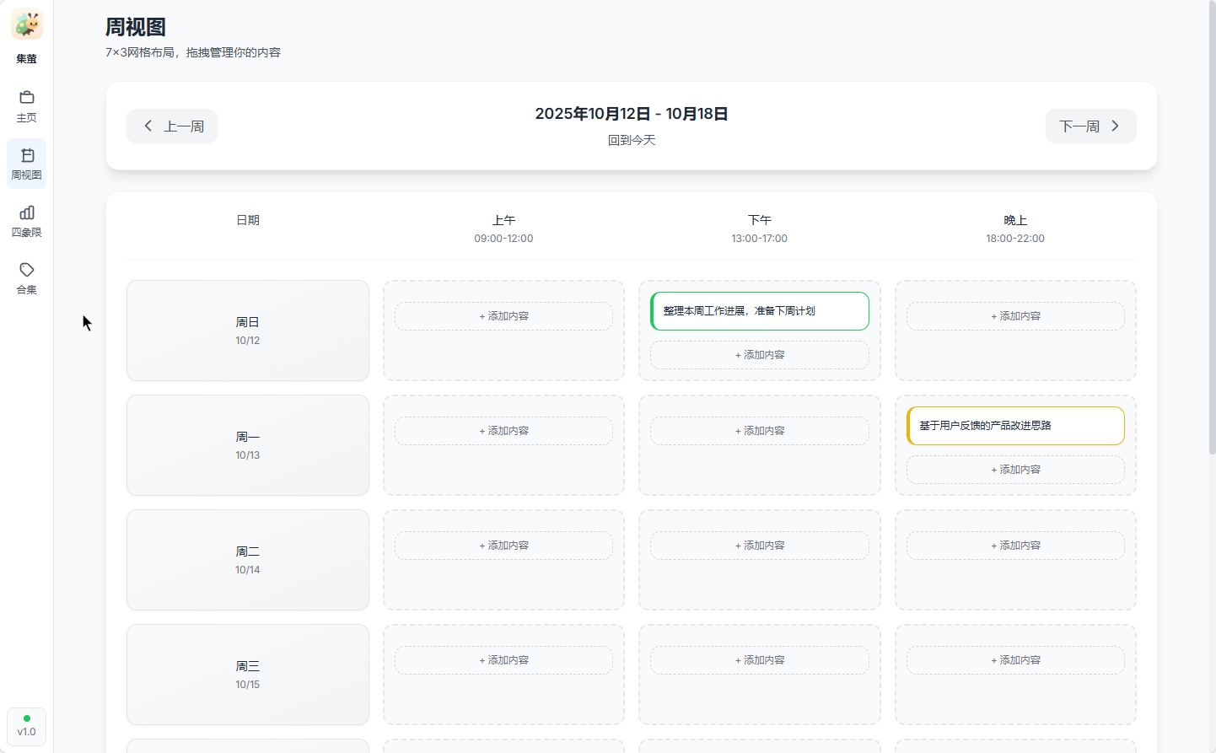This screenshot has width=1216, height=753.
Task: Add content to Sunday evening slot
Action: click(x=1015, y=316)
